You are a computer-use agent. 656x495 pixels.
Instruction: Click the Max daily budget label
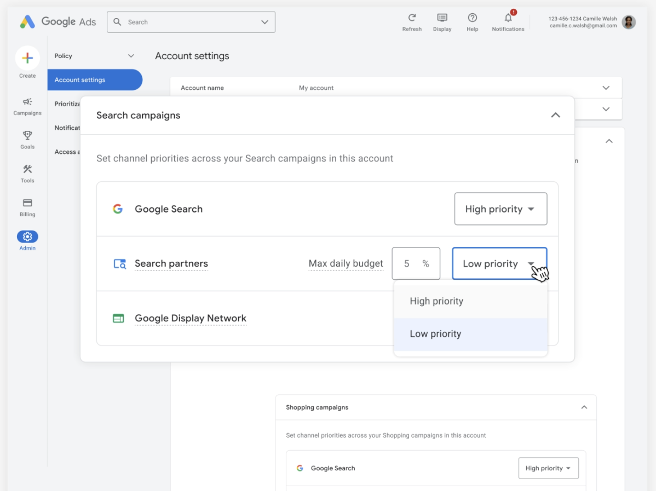tap(346, 263)
